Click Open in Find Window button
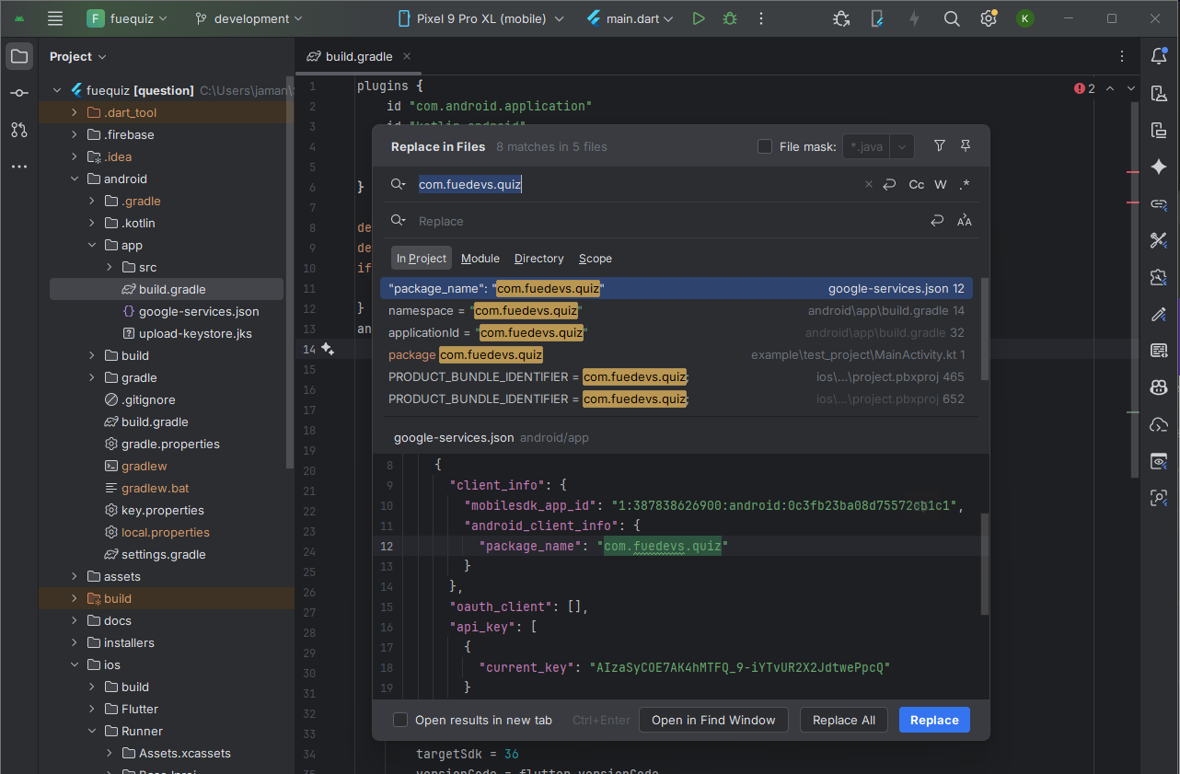 click(x=713, y=720)
